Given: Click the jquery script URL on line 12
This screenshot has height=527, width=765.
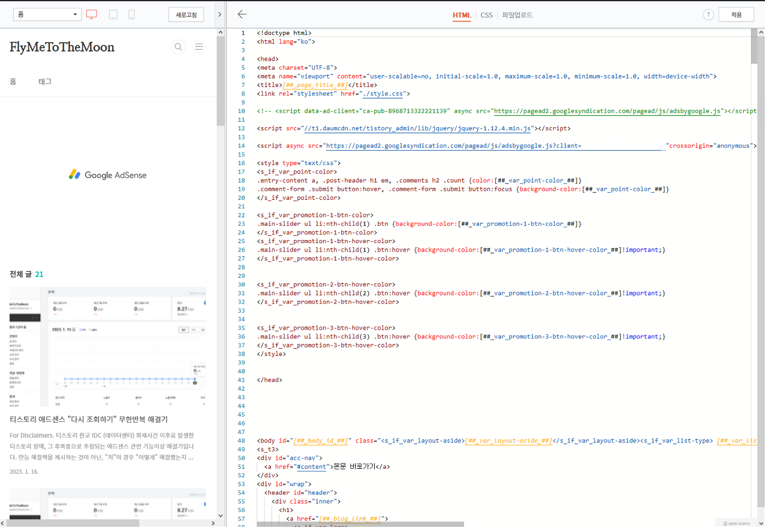Looking at the screenshot, I should 418,128.
